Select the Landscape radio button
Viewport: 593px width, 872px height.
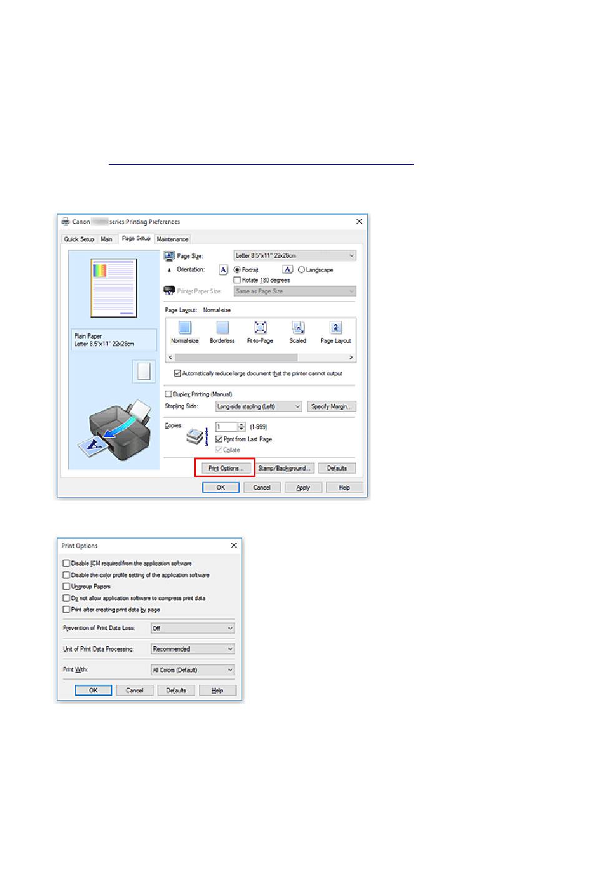pyautogui.click(x=301, y=270)
